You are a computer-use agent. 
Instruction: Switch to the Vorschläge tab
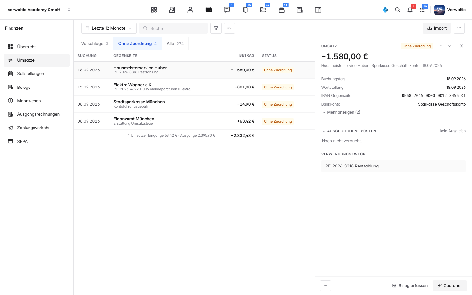pos(94,44)
